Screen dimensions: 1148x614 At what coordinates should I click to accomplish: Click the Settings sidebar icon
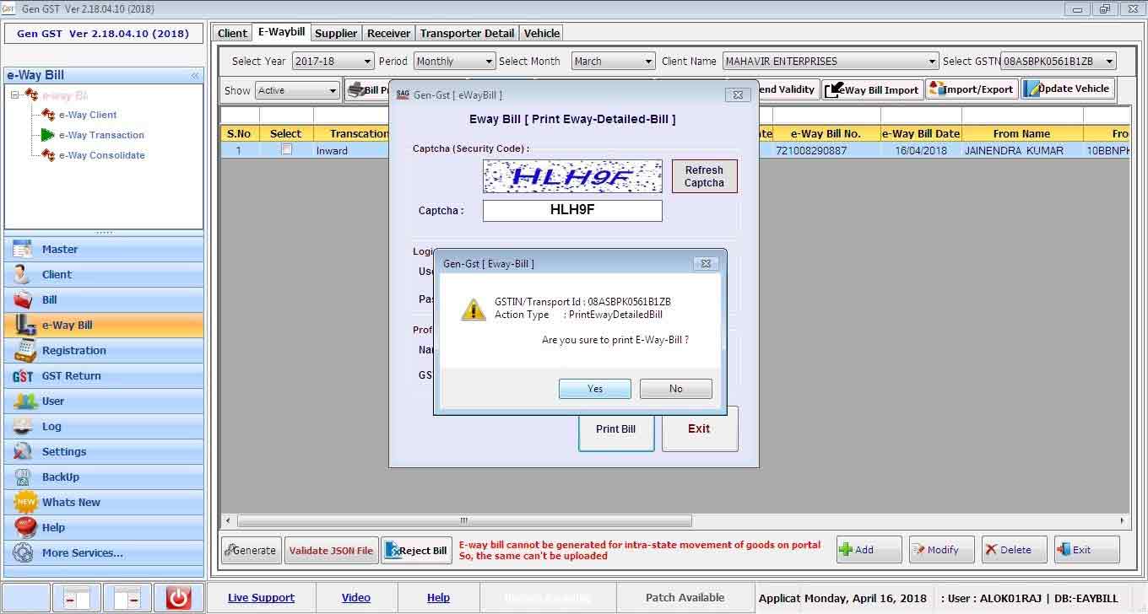point(23,452)
